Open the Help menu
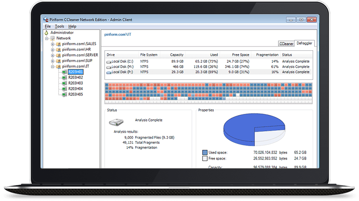Screen dimensions: 359x201 click(72, 26)
